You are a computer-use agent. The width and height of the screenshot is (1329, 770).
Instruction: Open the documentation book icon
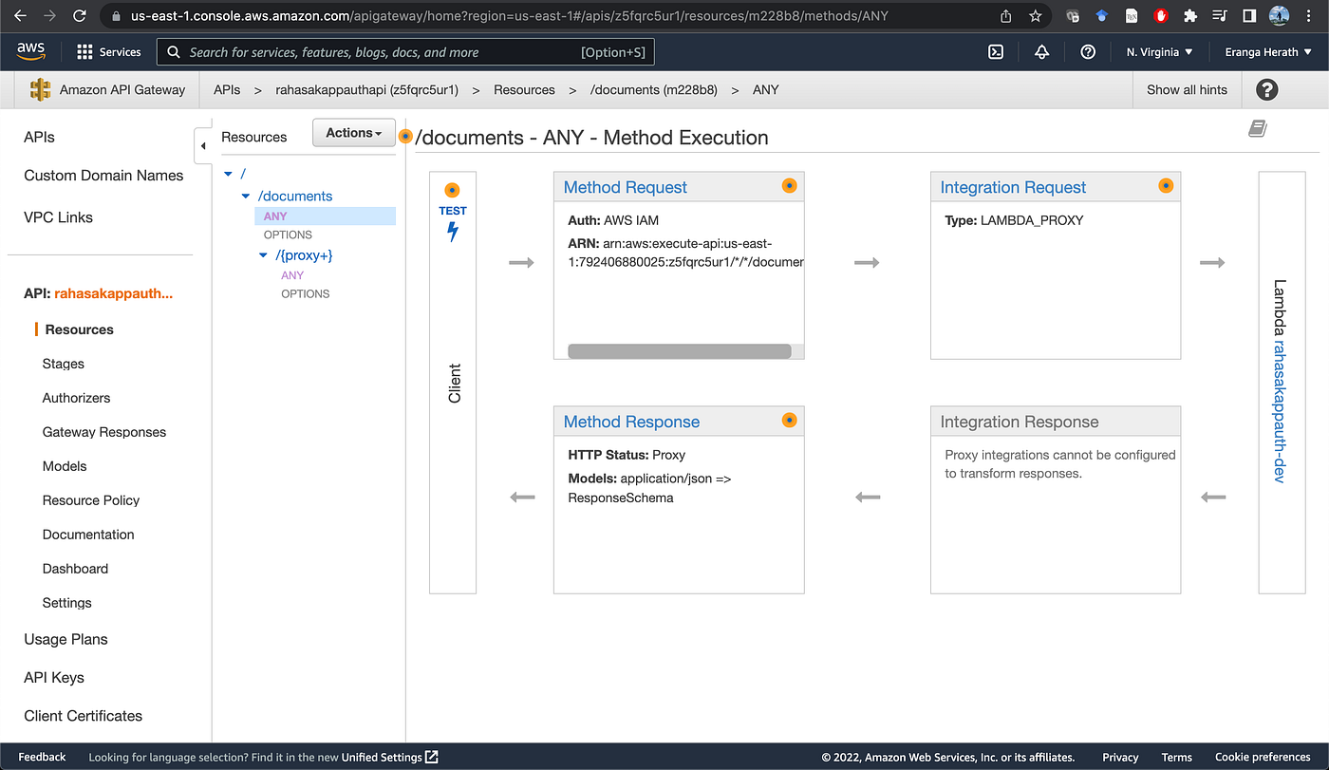coord(1258,128)
